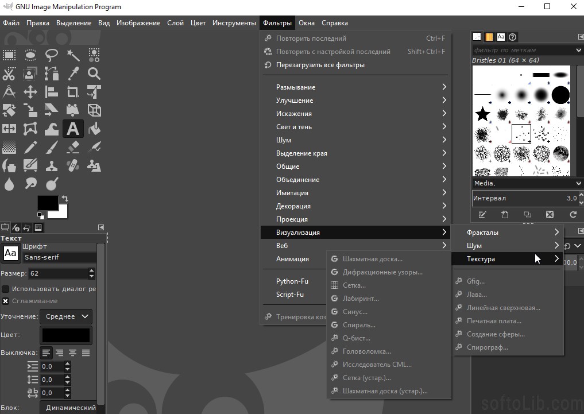The width and height of the screenshot is (584, 414).
Task: Select the Fuzzy Select magic wand tool
Action: pos(73,55)
